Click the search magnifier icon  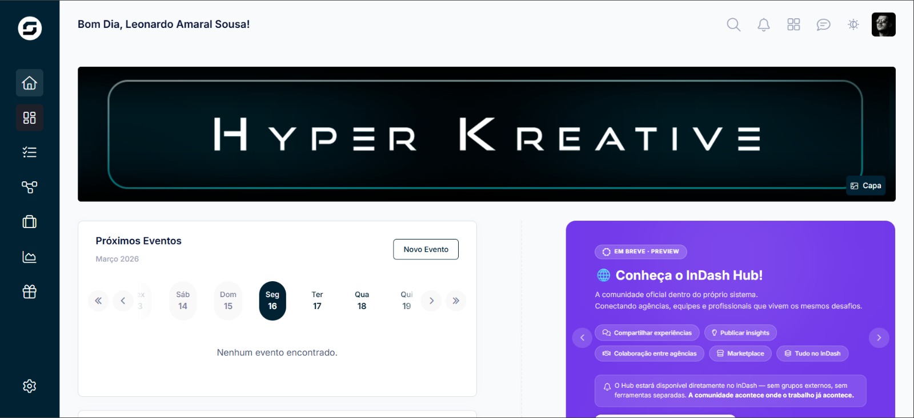coord(733,25)
